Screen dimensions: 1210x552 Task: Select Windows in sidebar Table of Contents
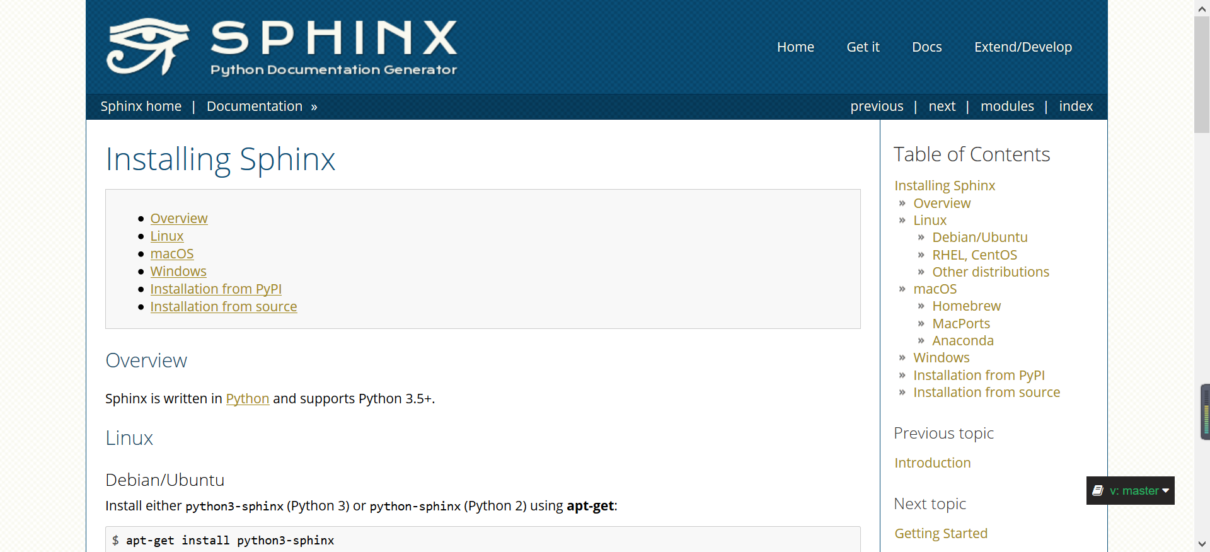click(942, 358)
